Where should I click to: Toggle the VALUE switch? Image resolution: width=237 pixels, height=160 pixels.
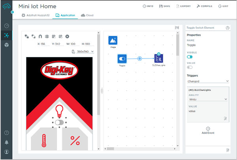click(190, 67)
